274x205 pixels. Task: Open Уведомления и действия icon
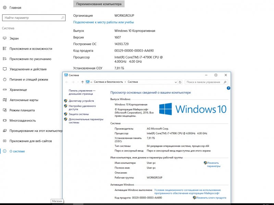5,69
